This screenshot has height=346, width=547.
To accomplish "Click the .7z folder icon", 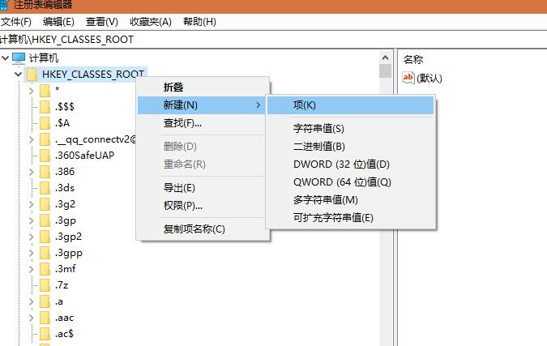I will [x=45, y=285].
